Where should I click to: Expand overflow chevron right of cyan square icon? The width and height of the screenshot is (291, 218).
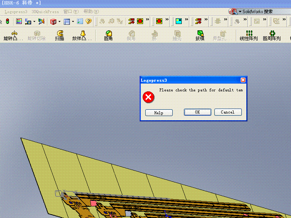187,19
